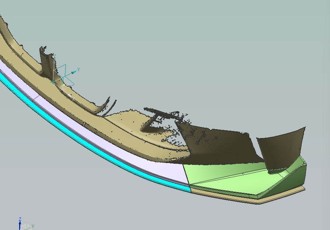The image size is (330, 230).
Task: Select the Y axis arrow of the coordinate system
Action: pos(73,72)
